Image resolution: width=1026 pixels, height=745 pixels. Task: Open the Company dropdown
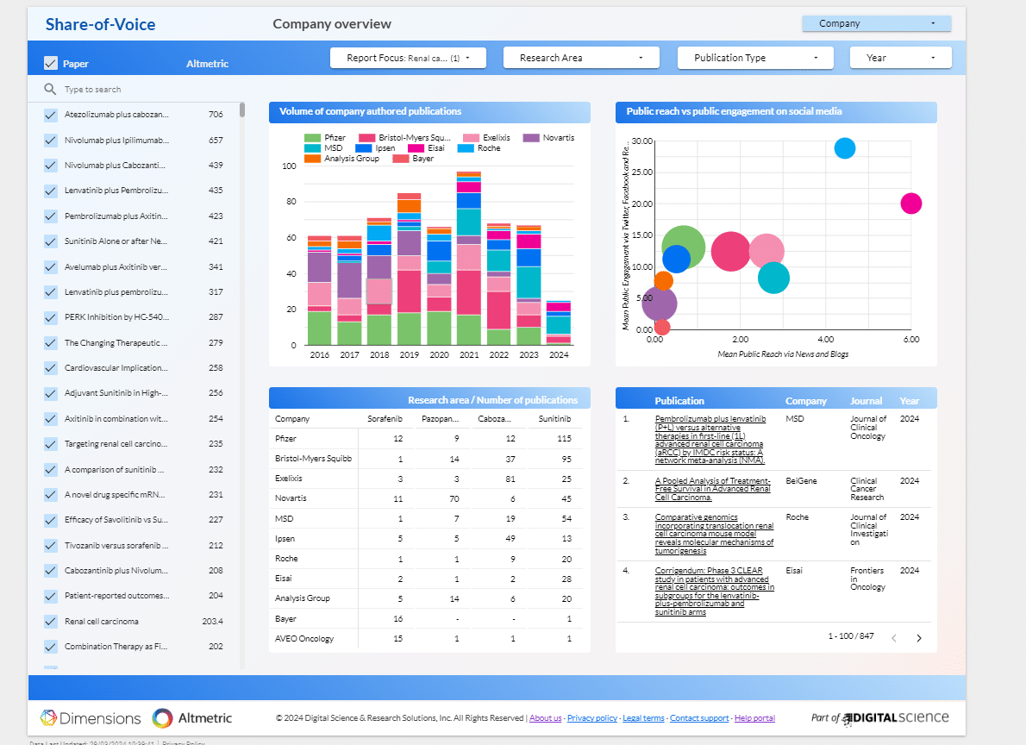(x=876, y=23)
